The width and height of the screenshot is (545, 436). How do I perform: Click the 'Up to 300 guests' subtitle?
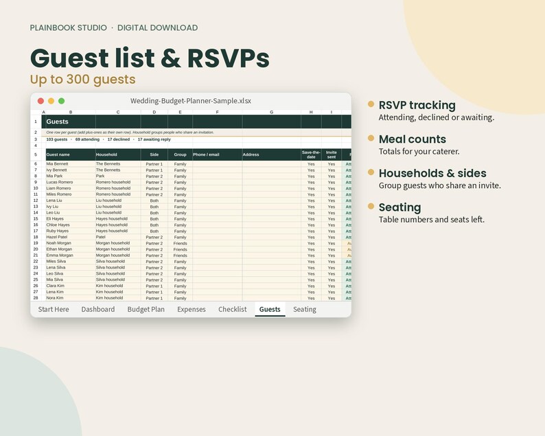(83, 79)
